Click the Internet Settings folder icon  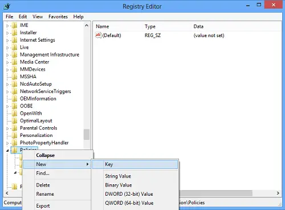point(14,40)
